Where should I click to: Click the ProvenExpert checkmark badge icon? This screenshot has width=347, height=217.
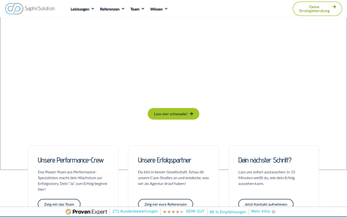pyautogui.click(x=68, y=212)
